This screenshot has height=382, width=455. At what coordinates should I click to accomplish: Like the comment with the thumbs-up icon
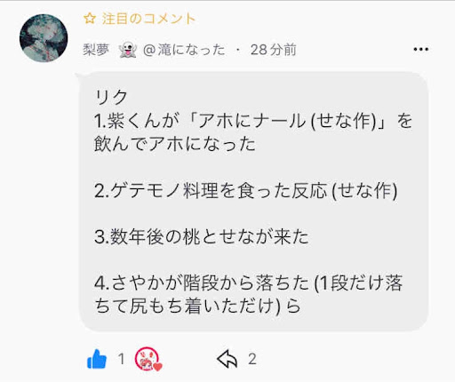[97, 359]
